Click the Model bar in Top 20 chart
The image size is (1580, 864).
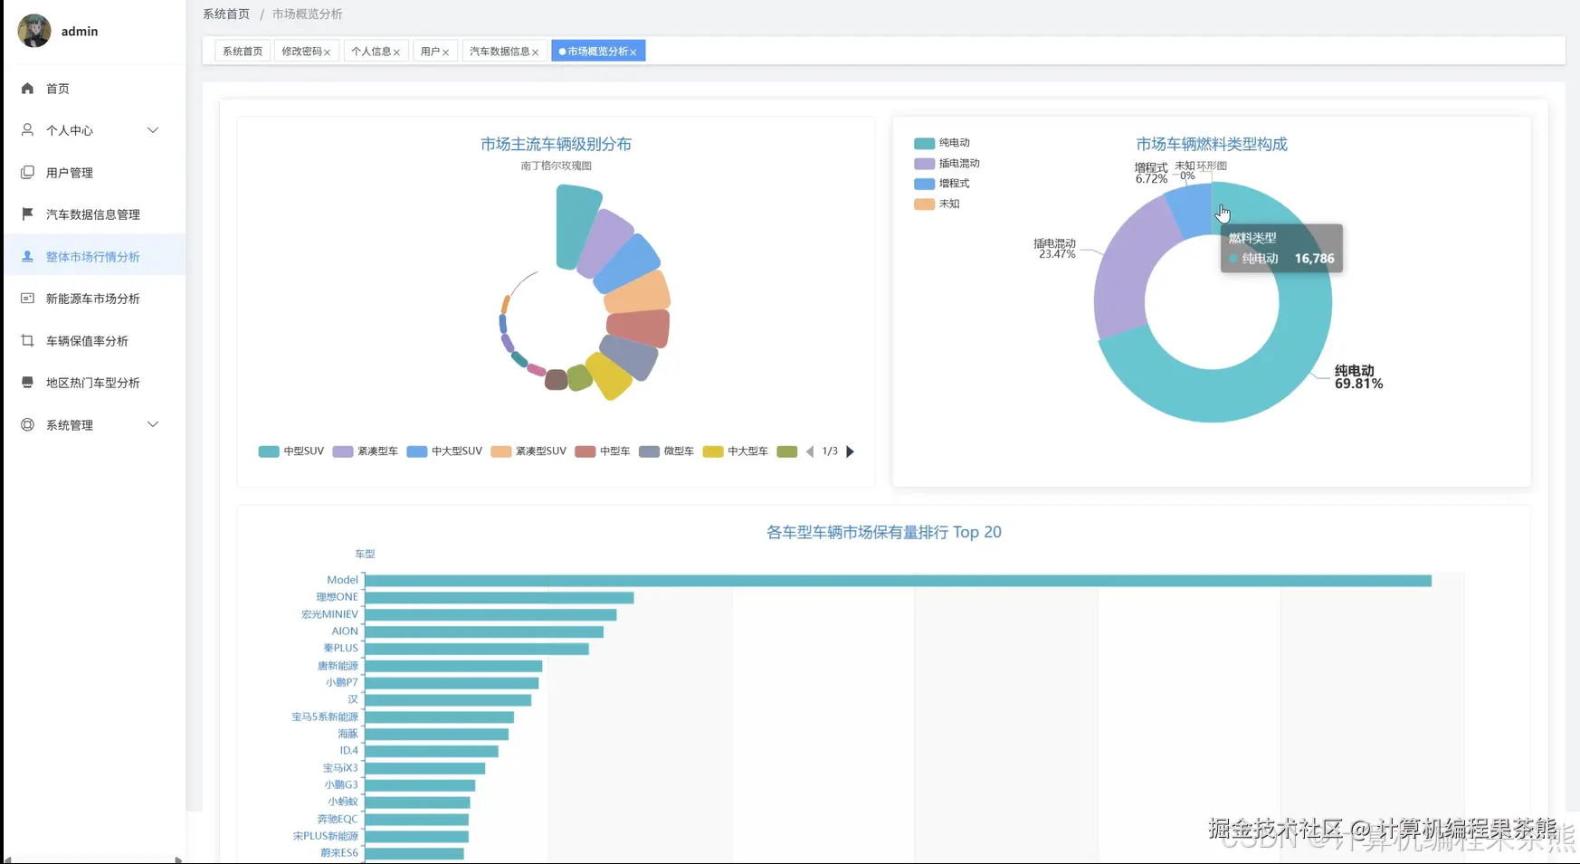[x=898, y=580]
